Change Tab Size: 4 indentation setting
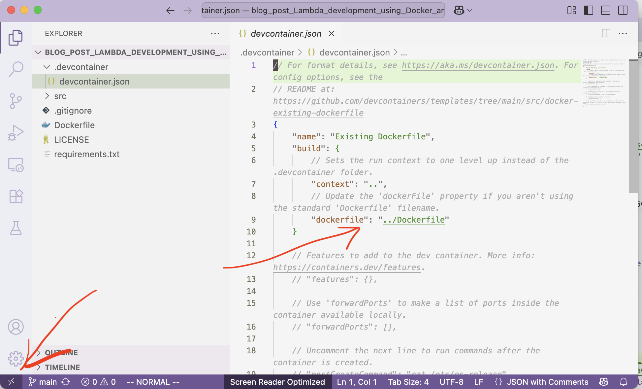Image resolution: width=642 pixels, height=389 pixels. click(408, 382)
